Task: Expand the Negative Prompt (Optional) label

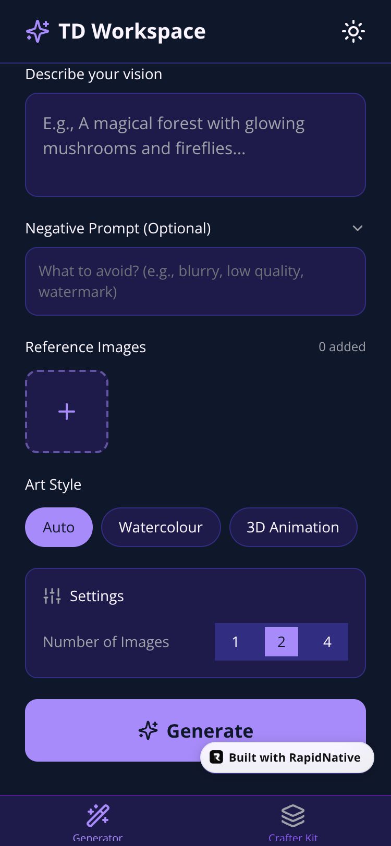Action: (x=118, y=228)
